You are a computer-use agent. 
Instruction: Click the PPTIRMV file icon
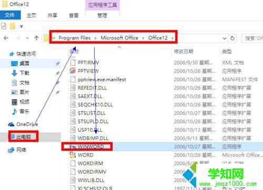click(x=73, y=62)
